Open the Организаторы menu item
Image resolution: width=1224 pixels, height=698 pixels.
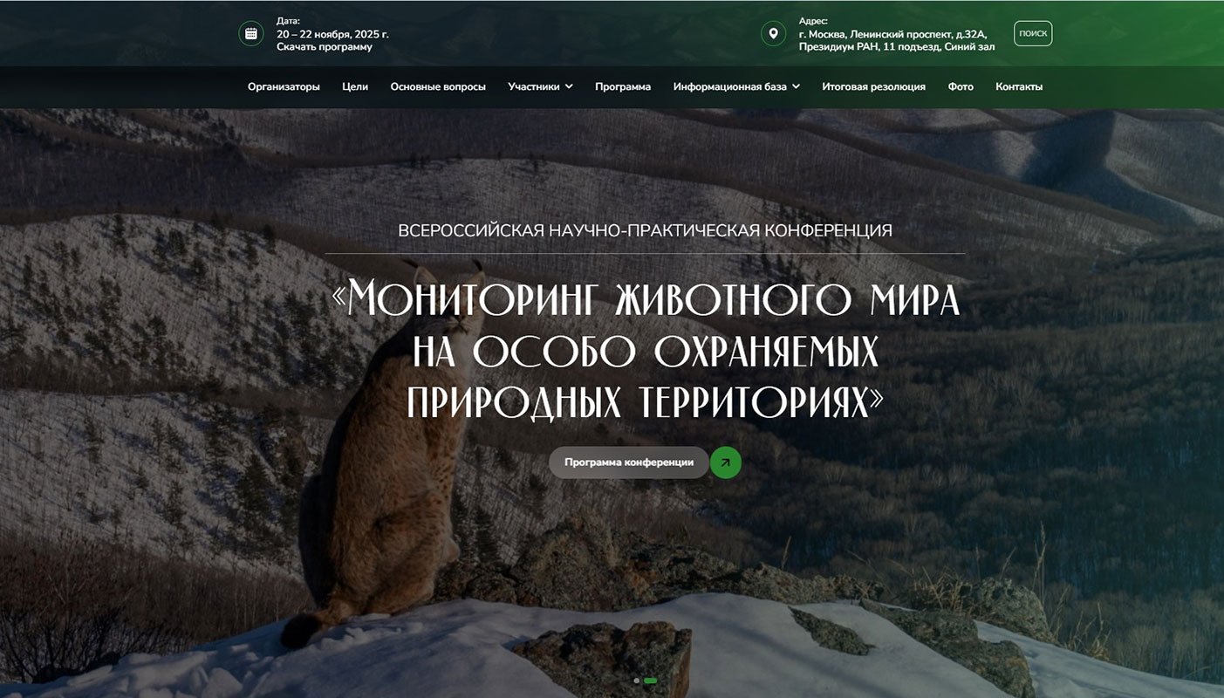pyautogui.click(x=284, y=86)
